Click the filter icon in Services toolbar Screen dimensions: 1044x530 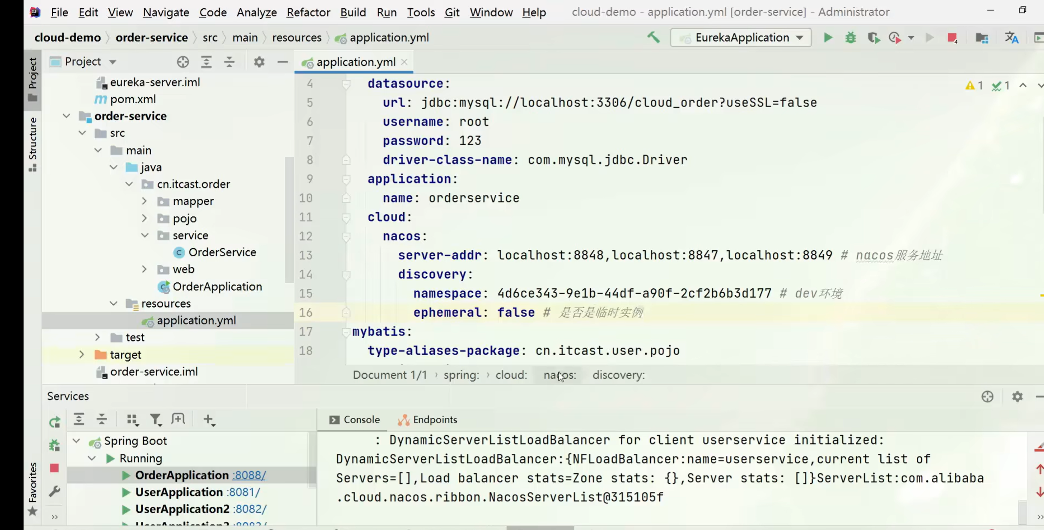156,419
